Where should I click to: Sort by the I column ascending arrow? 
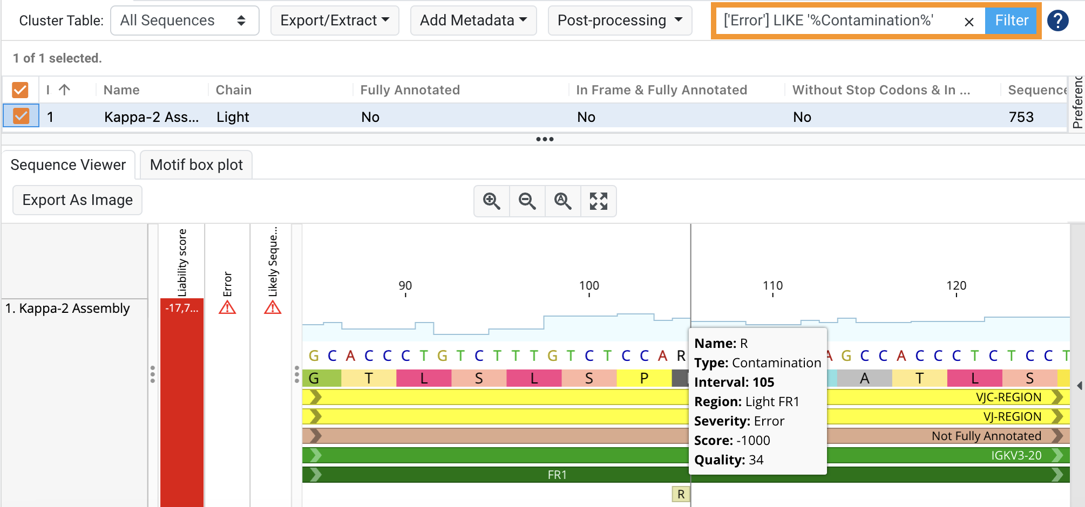coord(64,90)
